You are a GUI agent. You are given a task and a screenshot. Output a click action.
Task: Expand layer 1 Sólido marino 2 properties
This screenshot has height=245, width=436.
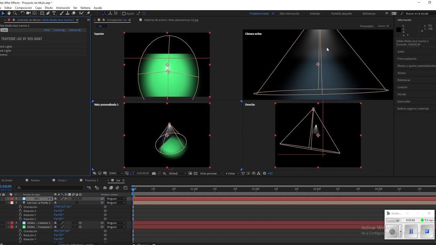[8, 199]
